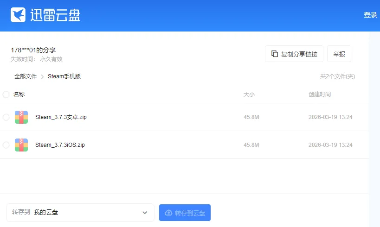Select the Steam_3.7.3安卓.zip checkbox
The height and width of the screenshot is (227, 380).
6,117
